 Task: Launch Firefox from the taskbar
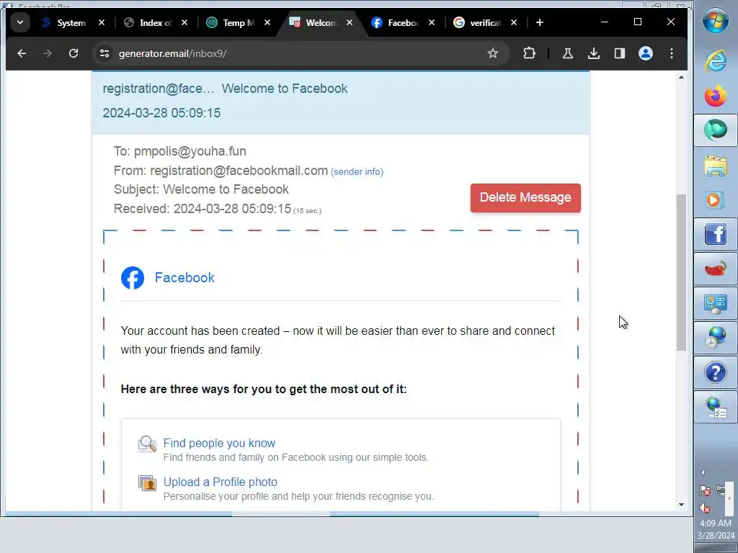pyautogui.click(x=716, y=96)
